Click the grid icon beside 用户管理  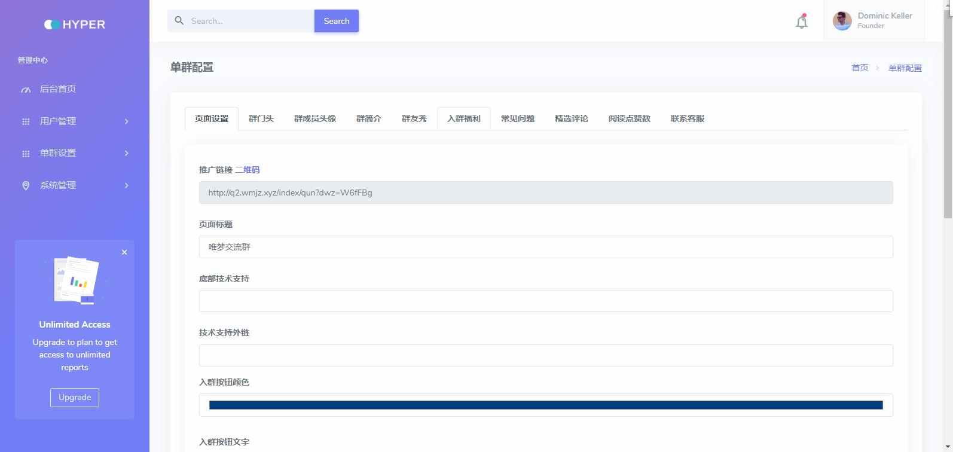[26, 121]
